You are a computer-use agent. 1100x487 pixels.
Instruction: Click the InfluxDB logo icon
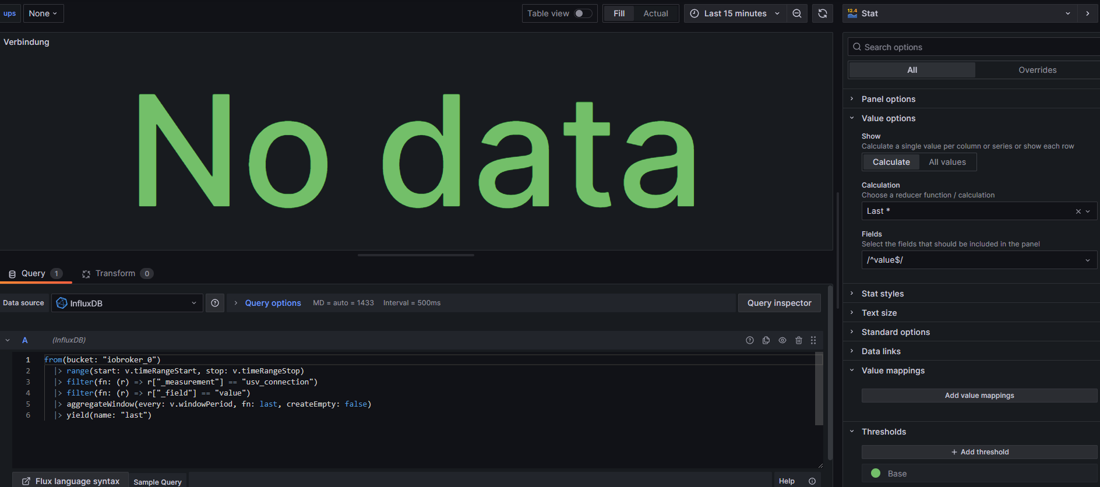pos(62,303)
